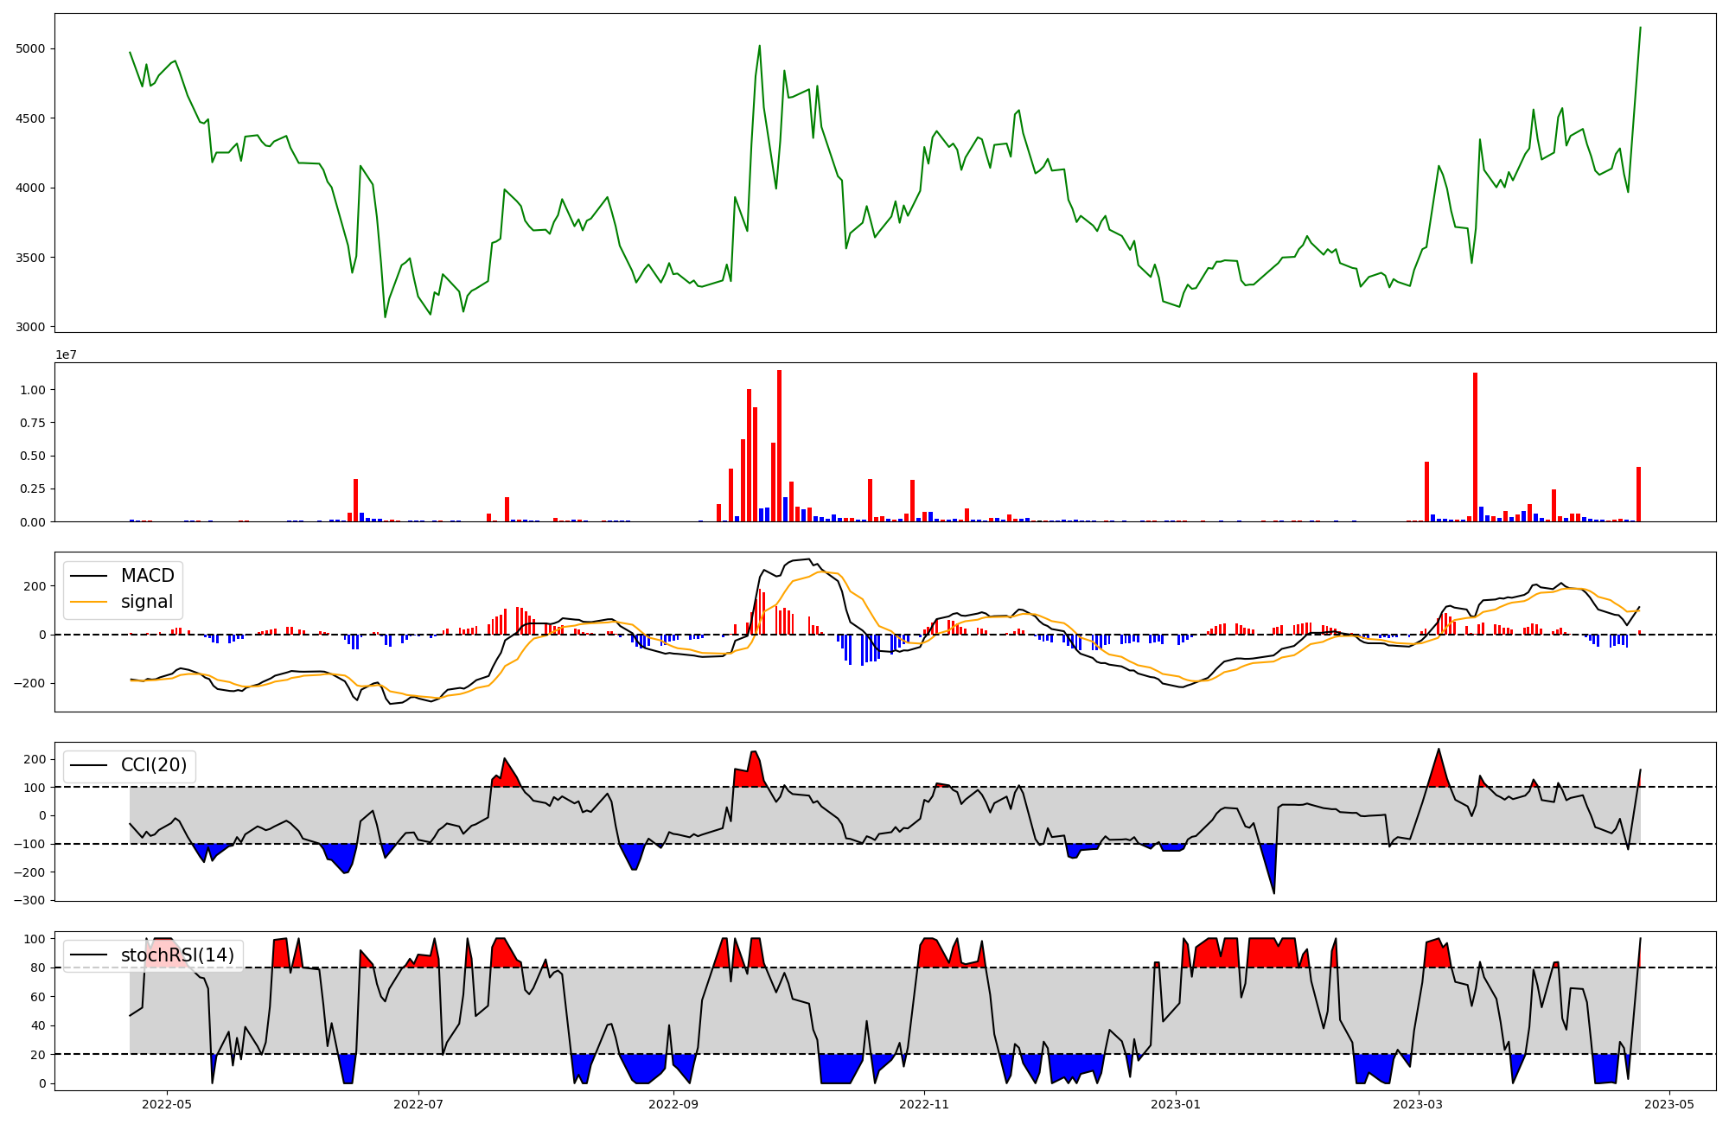Click the 2023-05 x-axis date label

1668,1103
